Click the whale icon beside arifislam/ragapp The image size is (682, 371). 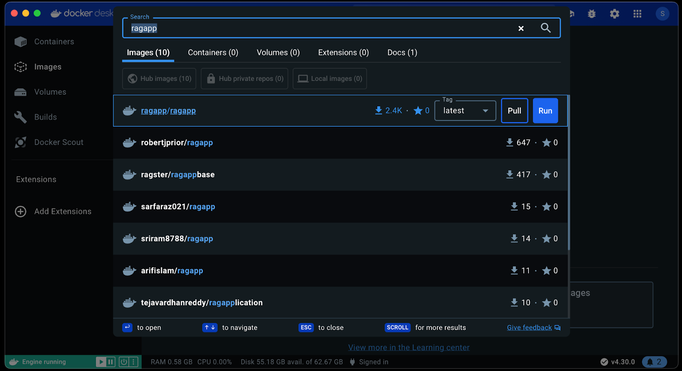(130, 271)
